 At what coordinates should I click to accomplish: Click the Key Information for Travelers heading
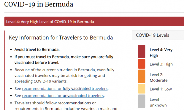click(x=61, y=38)
